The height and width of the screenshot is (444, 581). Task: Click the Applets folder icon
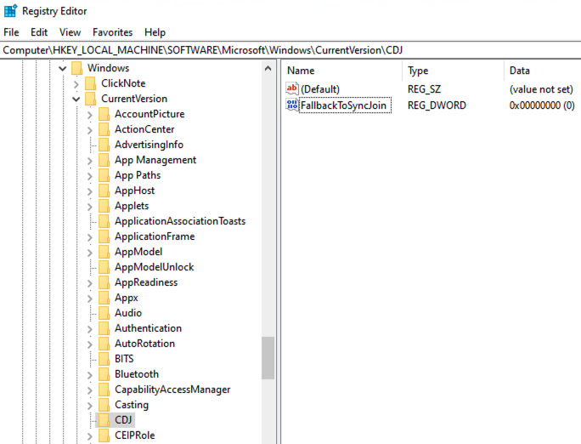click(104, 206)
